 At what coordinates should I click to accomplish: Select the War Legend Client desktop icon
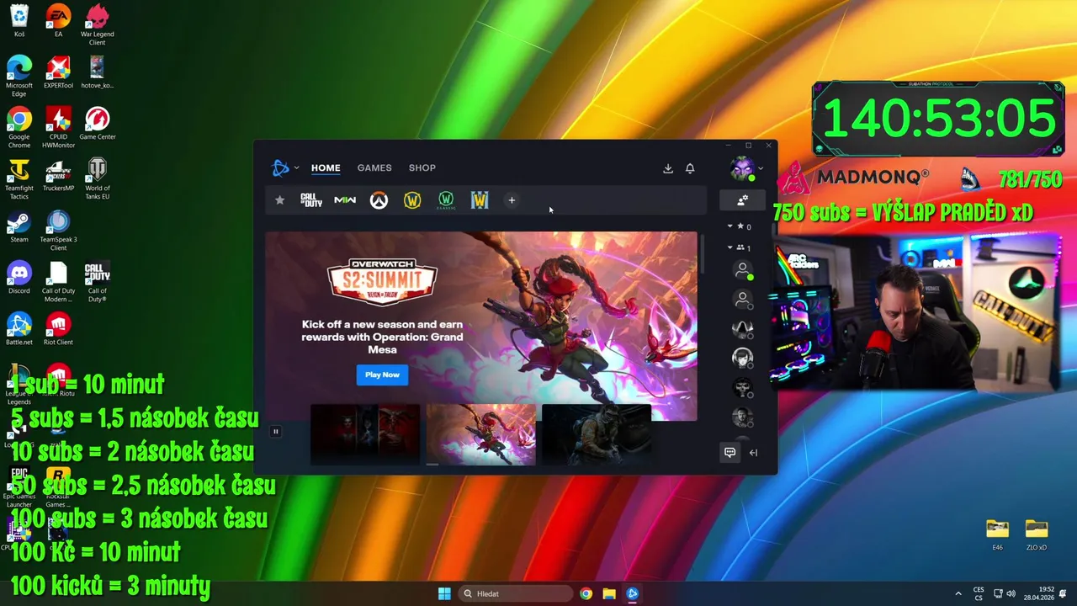click(97, 26)
